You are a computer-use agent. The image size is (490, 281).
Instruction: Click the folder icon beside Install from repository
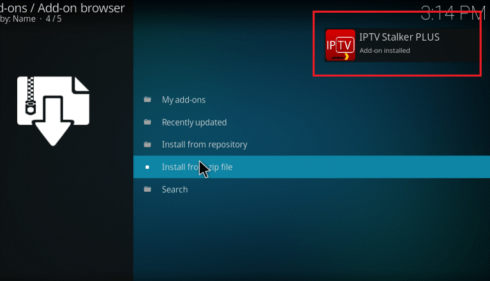pos(147,145)
